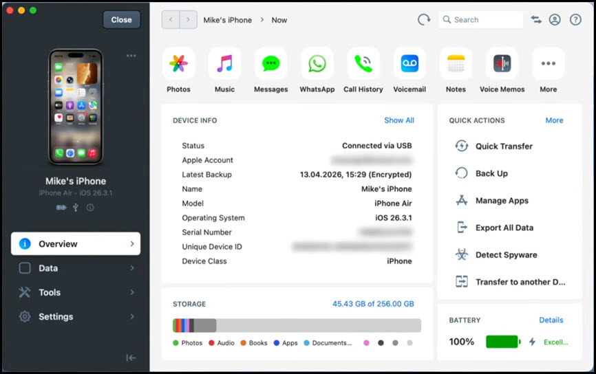Click the USB connection icon under device name
596x374 pixels.
76,208
